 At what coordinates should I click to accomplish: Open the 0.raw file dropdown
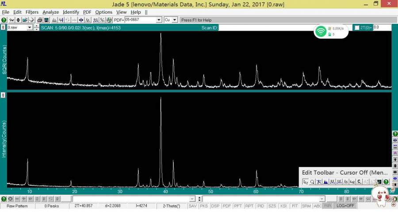pyautogui.click(x=30, y=28)
